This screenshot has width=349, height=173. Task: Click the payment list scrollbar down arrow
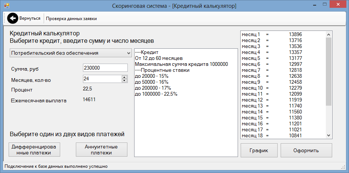point(329,135)
